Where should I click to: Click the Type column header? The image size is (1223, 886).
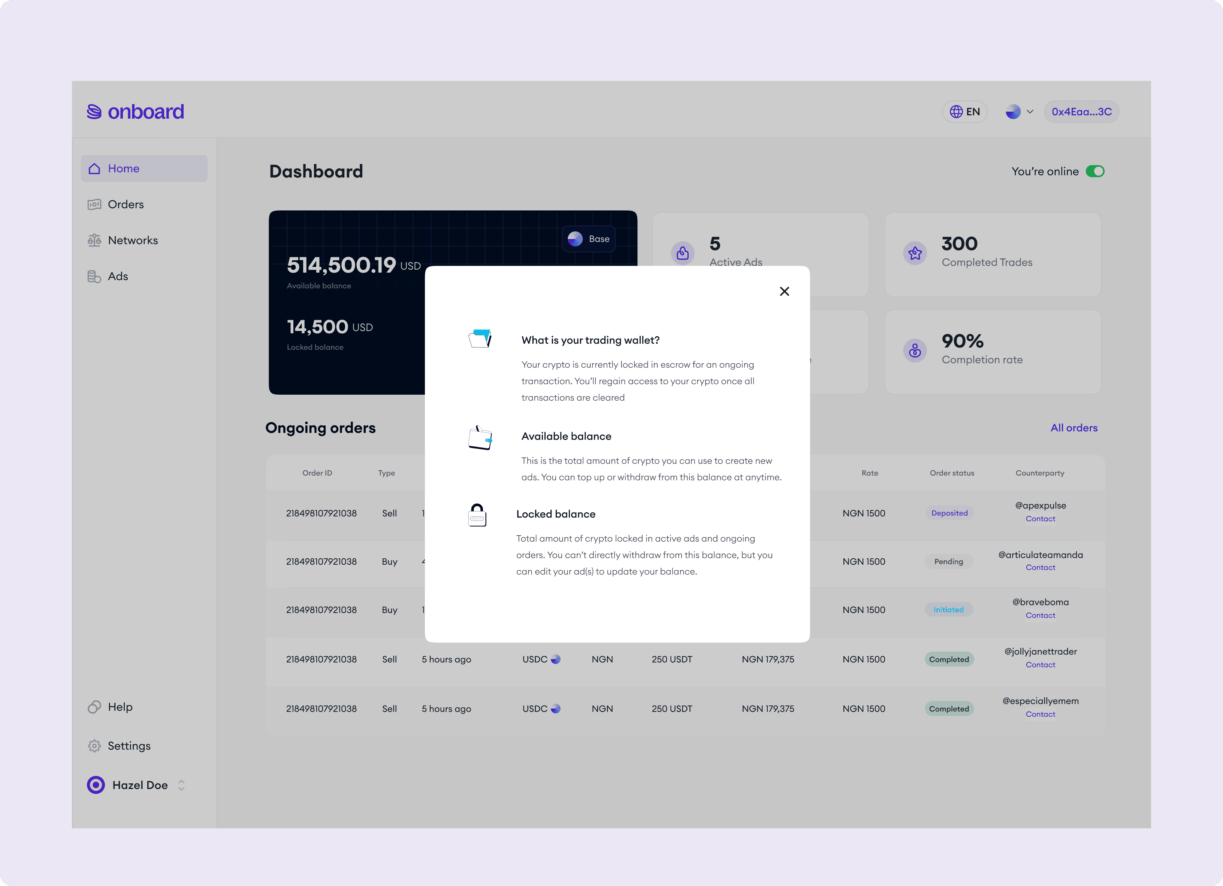point(386,473)
